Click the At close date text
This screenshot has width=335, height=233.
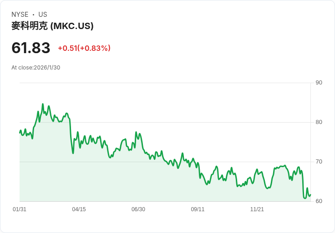(x=36, y=68)
